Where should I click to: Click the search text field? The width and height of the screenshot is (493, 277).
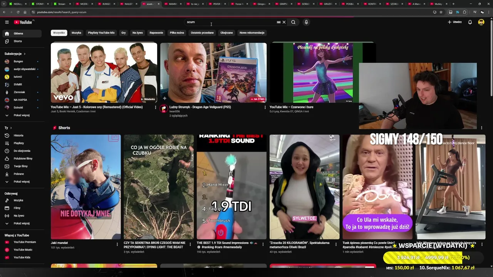[230, 22]
